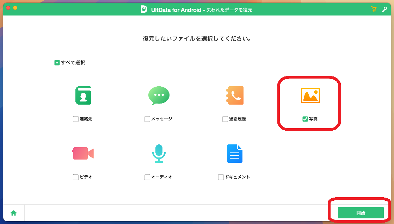Click the green 開始 start button
This screenshot has width=394, height=224.
(361, 213)
